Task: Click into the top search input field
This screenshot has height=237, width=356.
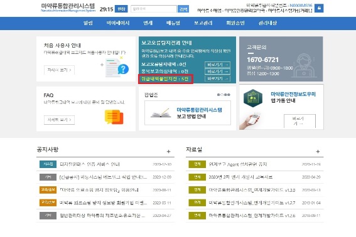Action: point(154,9)
